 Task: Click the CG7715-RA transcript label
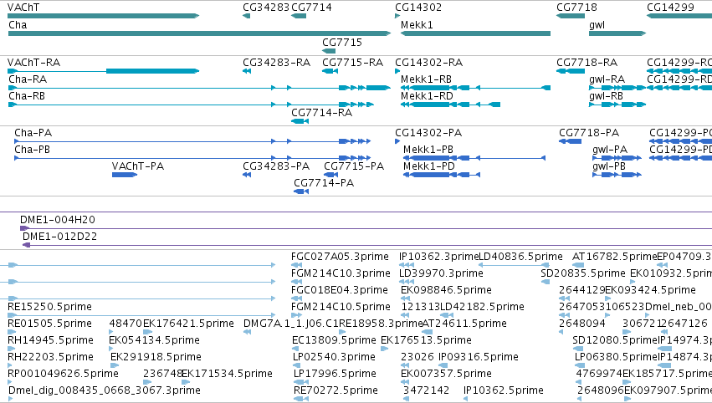click(x=353, y=63)
